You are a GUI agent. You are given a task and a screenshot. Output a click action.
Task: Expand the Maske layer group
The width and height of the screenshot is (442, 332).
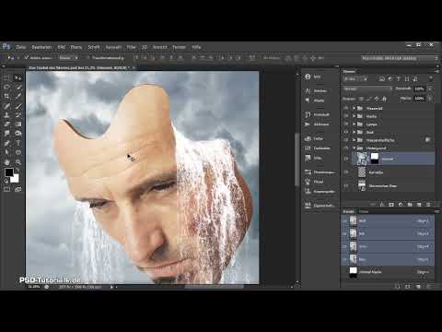(354, 116)
